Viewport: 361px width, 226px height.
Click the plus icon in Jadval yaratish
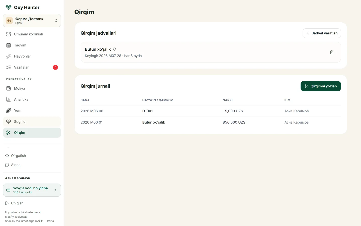(308, 33)
